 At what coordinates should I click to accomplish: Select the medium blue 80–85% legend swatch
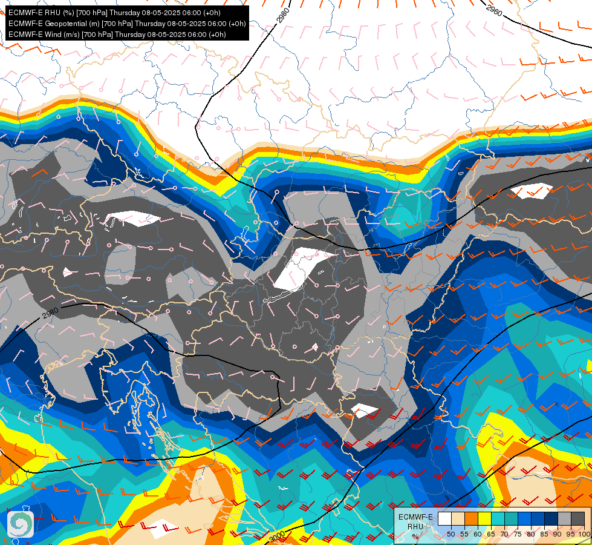click(538, 519)
